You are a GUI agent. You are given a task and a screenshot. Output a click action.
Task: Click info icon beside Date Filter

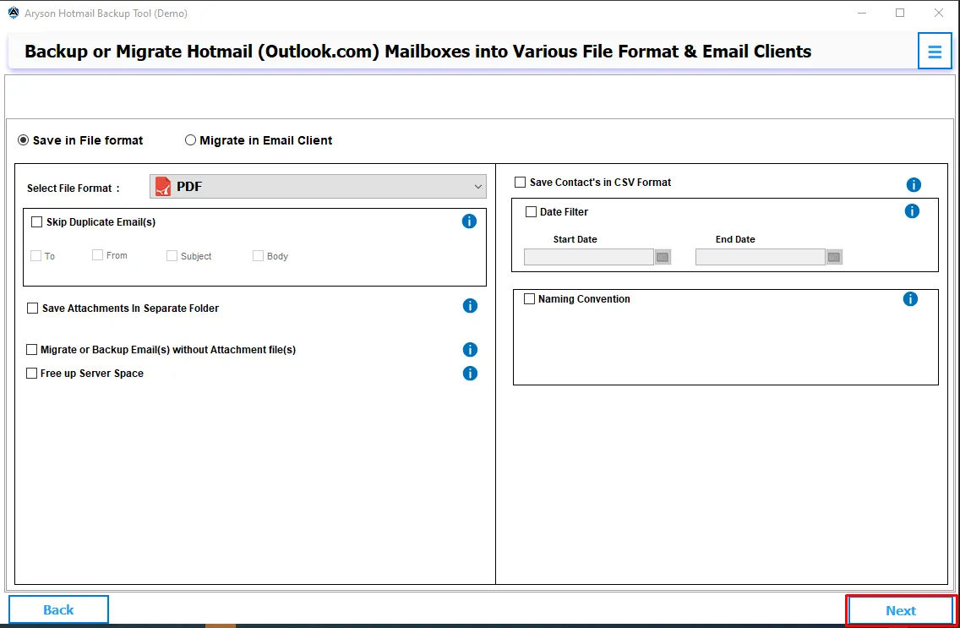[912, 211]
